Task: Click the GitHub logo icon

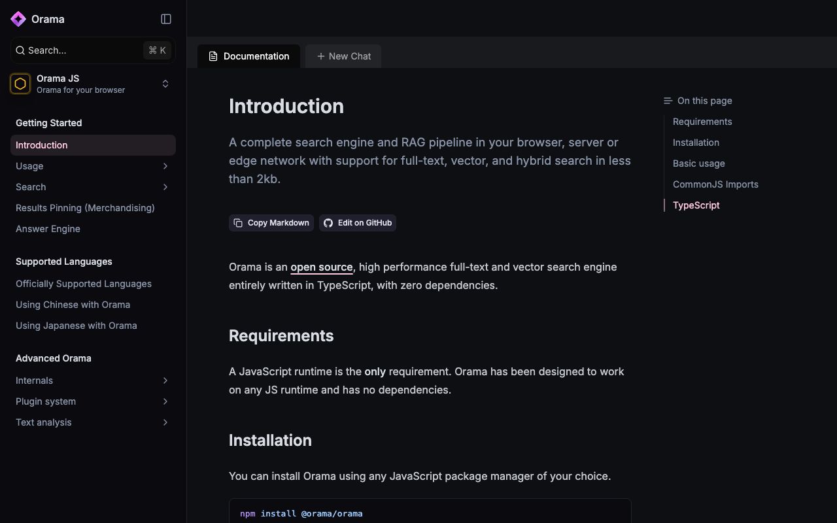Action: [328, 223]
